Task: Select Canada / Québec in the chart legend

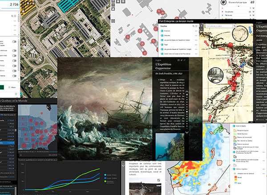Action: [x=111, y=178]
